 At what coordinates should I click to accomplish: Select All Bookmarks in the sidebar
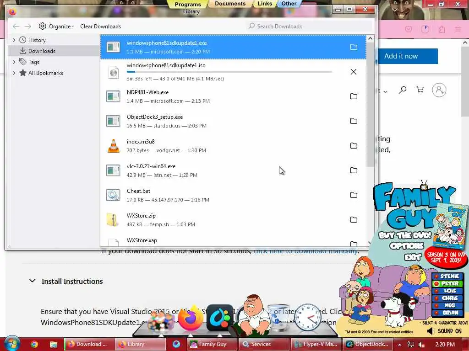point(45,73)
